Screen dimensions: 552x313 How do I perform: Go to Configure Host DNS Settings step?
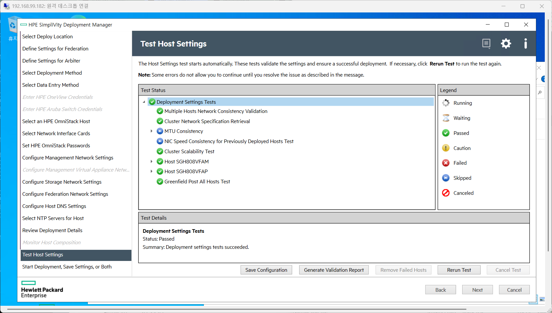pyautogui.click(x=54, y=206)
